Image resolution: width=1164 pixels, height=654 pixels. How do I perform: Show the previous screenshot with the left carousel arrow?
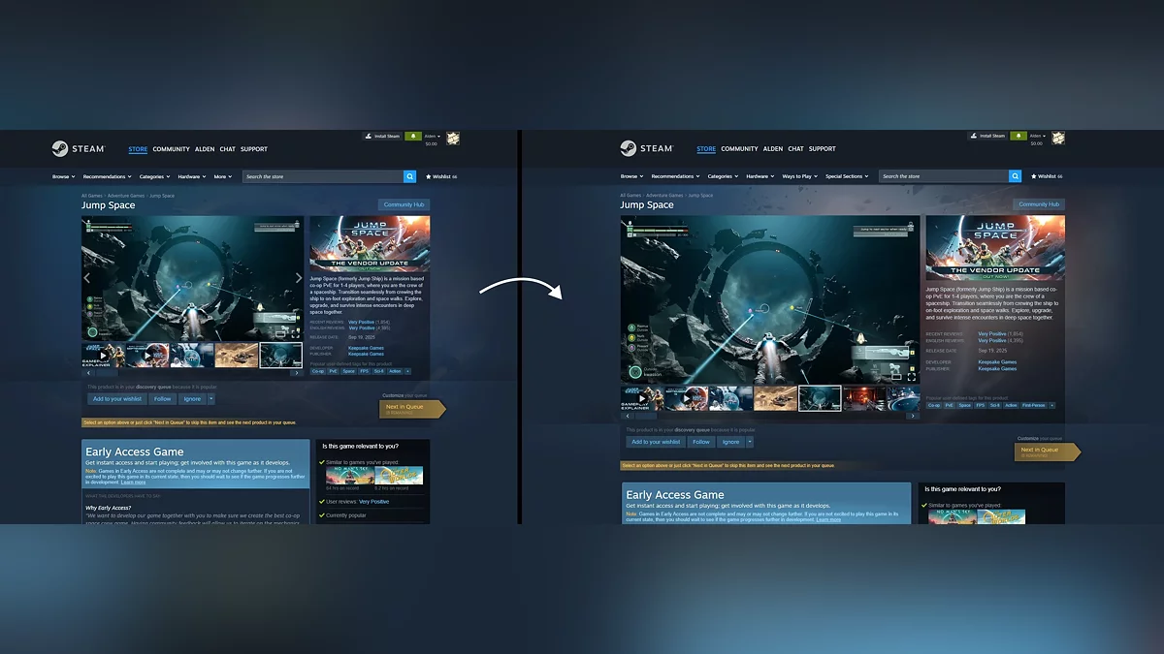point(87,277)
